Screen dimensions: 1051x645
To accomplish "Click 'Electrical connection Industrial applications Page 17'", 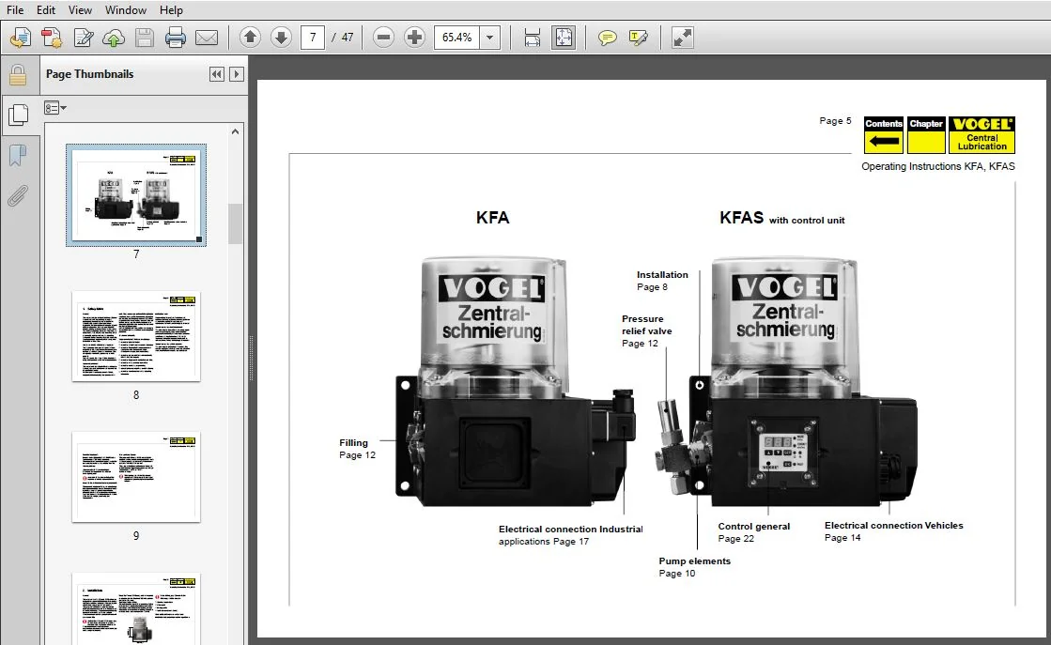I will click(570, 535).
